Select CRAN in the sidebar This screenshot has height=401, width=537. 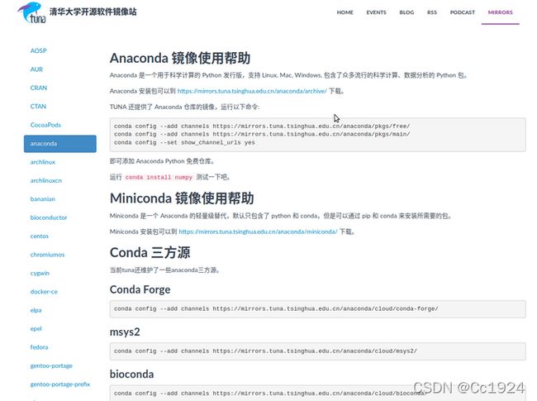pyautogui.click(x=39, y=88)
